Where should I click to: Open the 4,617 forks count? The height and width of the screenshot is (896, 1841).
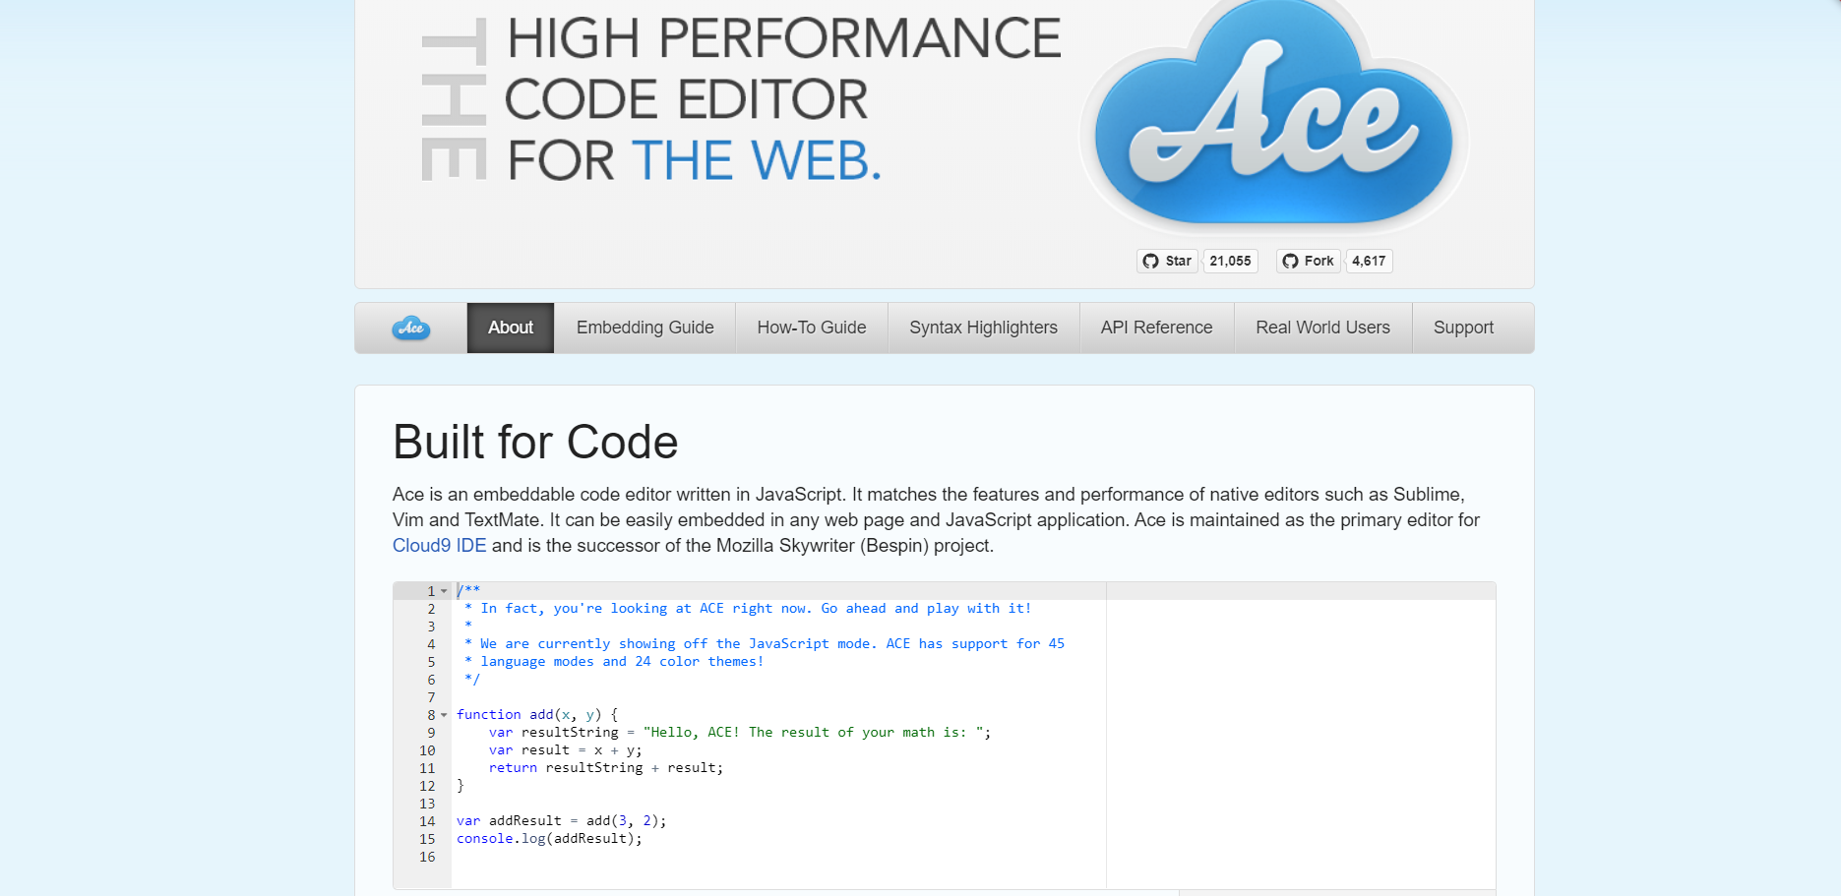(x=1368, y=261)
